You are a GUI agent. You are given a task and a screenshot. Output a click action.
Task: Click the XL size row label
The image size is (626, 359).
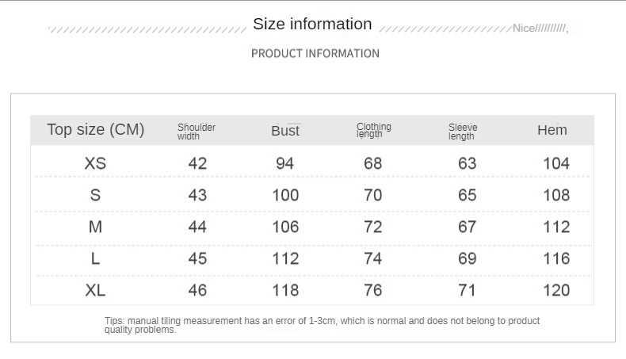(x=95, y=290)
